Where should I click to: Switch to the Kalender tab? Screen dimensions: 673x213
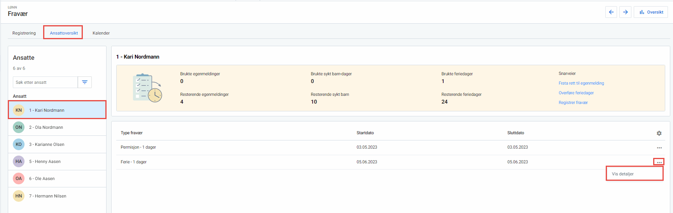coord(101,33)
